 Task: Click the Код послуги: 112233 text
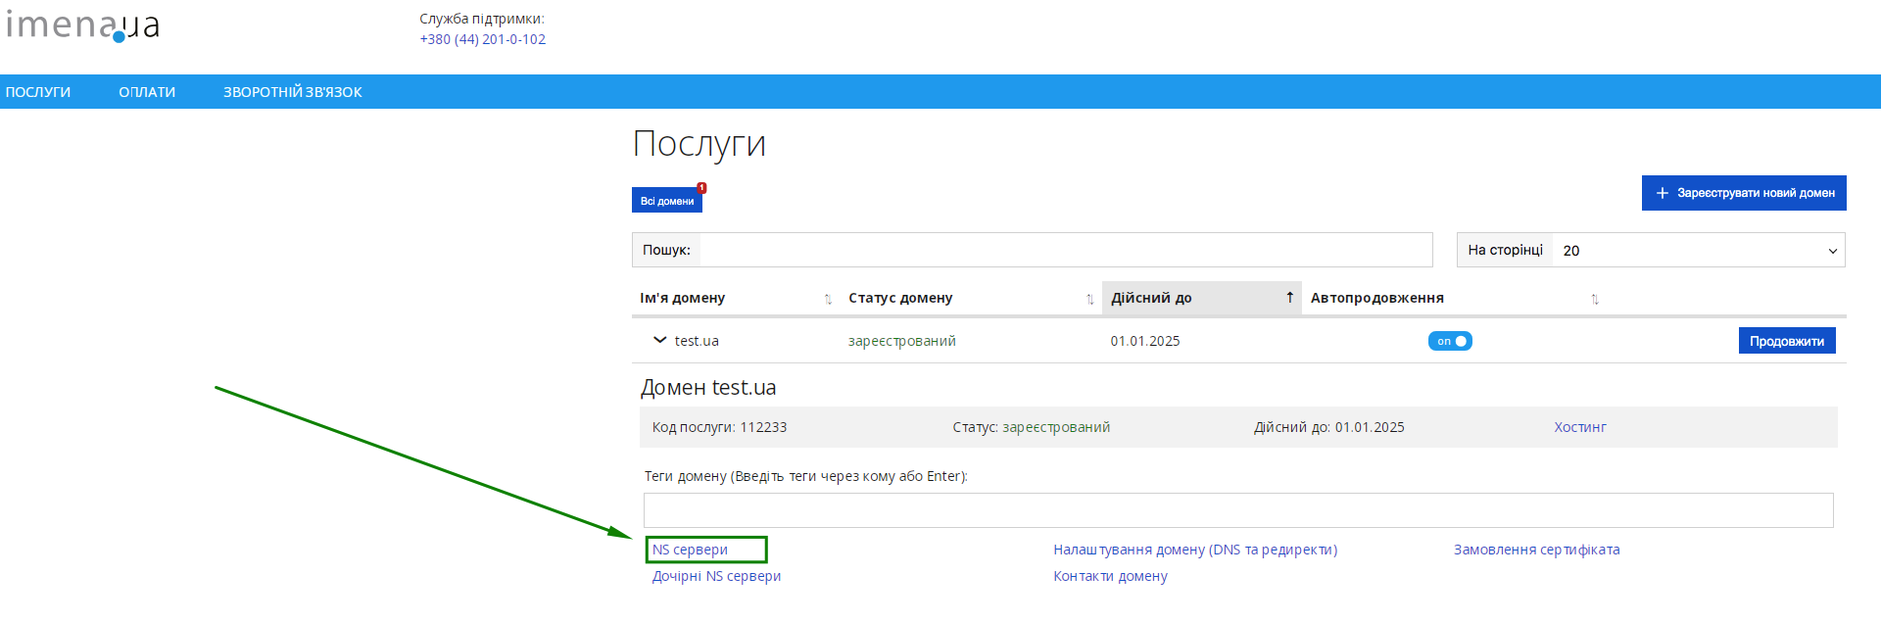720,427
